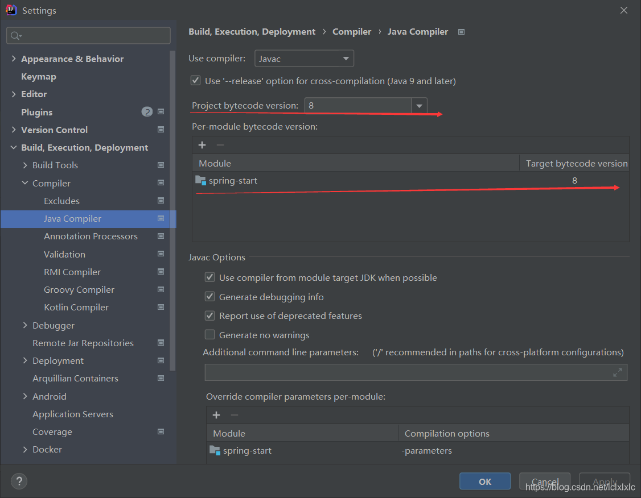
Task: Expand Appearance & Behavior section
Action: [14, 59]
